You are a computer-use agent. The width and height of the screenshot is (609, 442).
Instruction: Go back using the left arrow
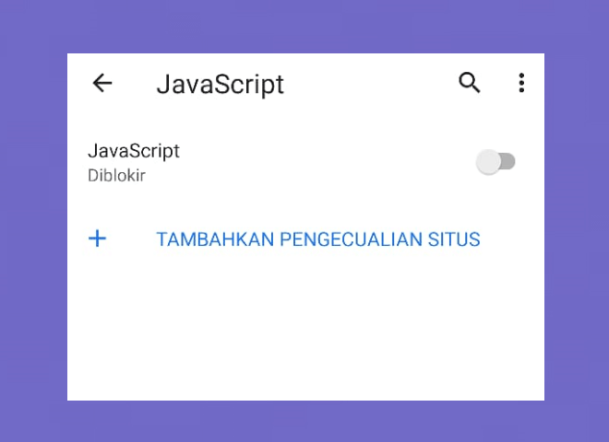[102, 83]
